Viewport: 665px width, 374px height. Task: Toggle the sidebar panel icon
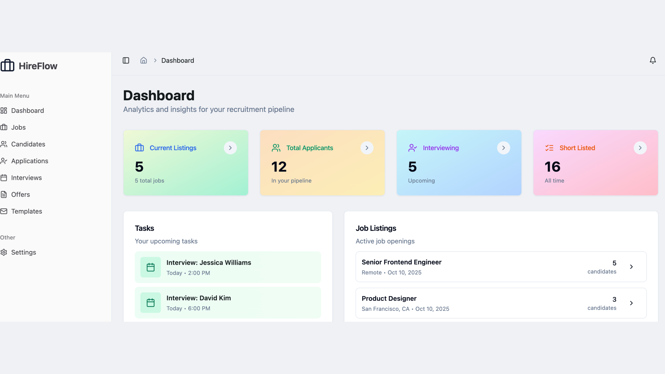(126, 60)
